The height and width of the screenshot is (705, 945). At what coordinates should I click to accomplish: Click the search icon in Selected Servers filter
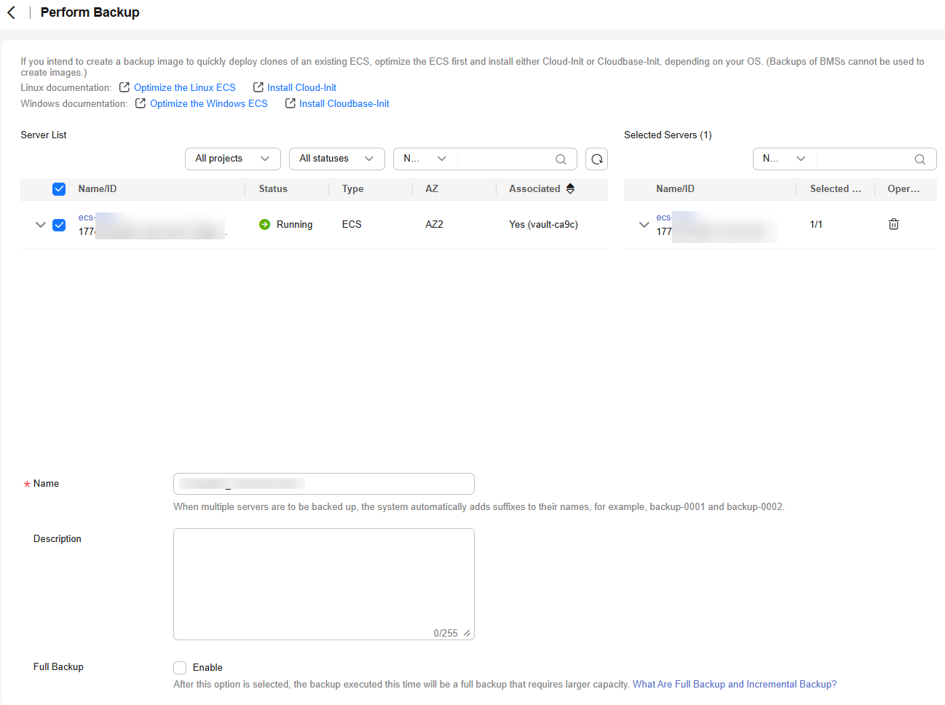click(920, 159)
